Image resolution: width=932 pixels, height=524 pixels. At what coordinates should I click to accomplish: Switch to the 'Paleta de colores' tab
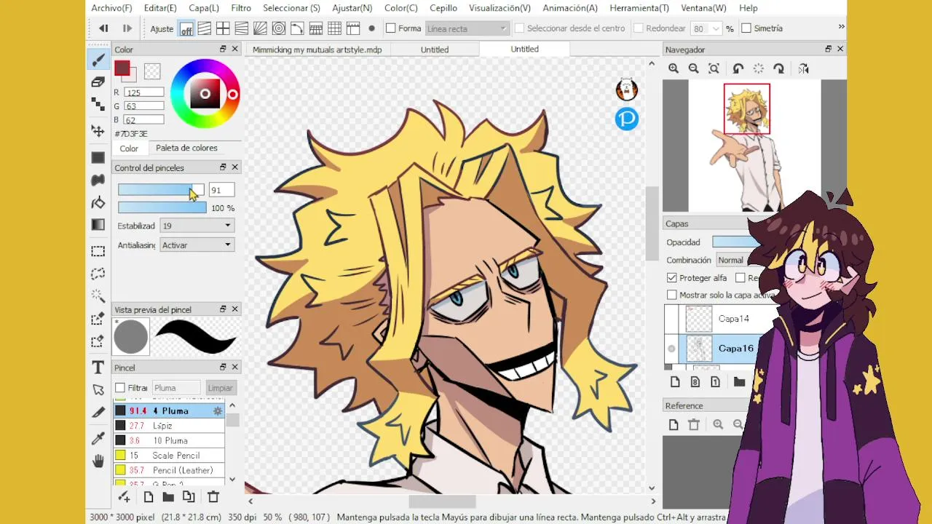coord(186,148)
